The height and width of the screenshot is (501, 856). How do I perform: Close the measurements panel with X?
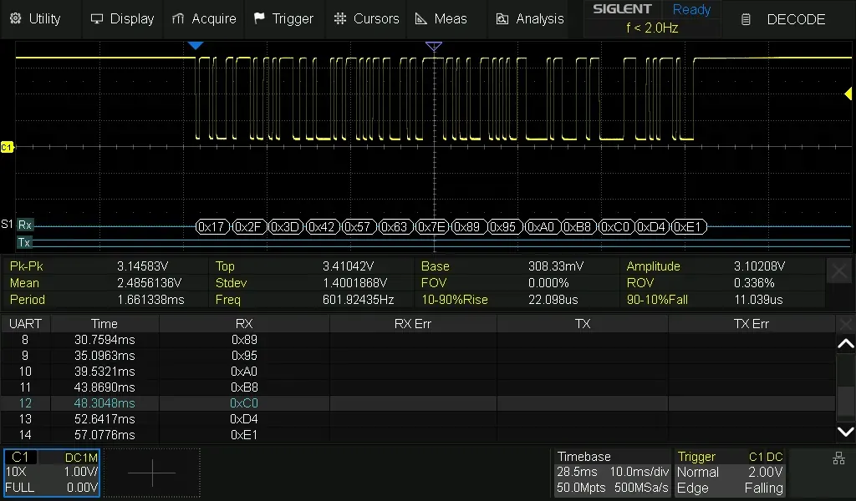[840, 271]
